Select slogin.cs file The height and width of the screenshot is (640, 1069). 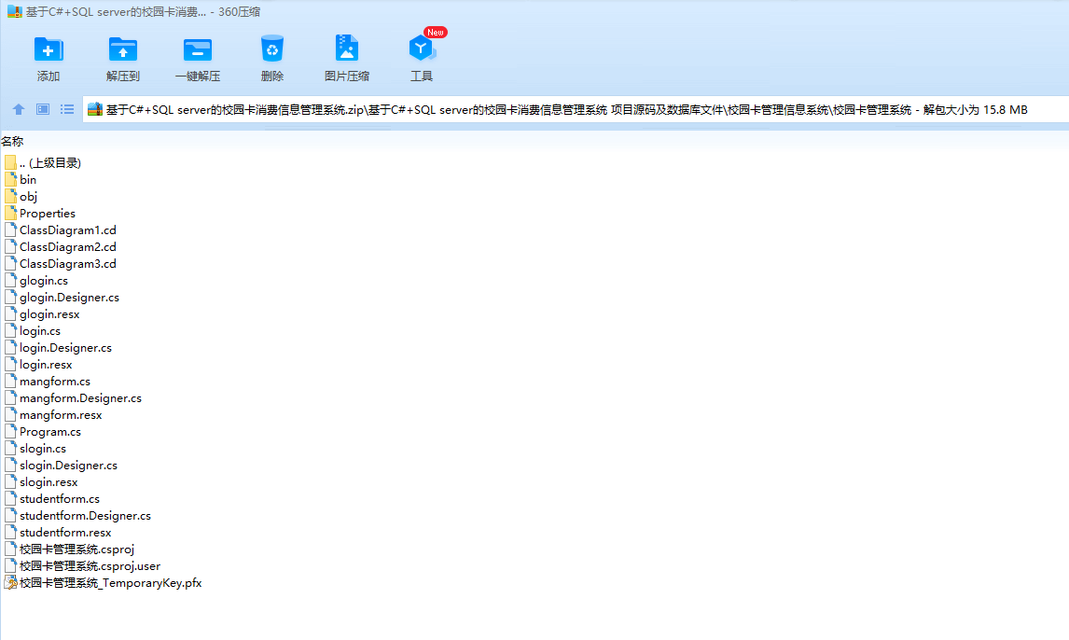tap(35, 449)
